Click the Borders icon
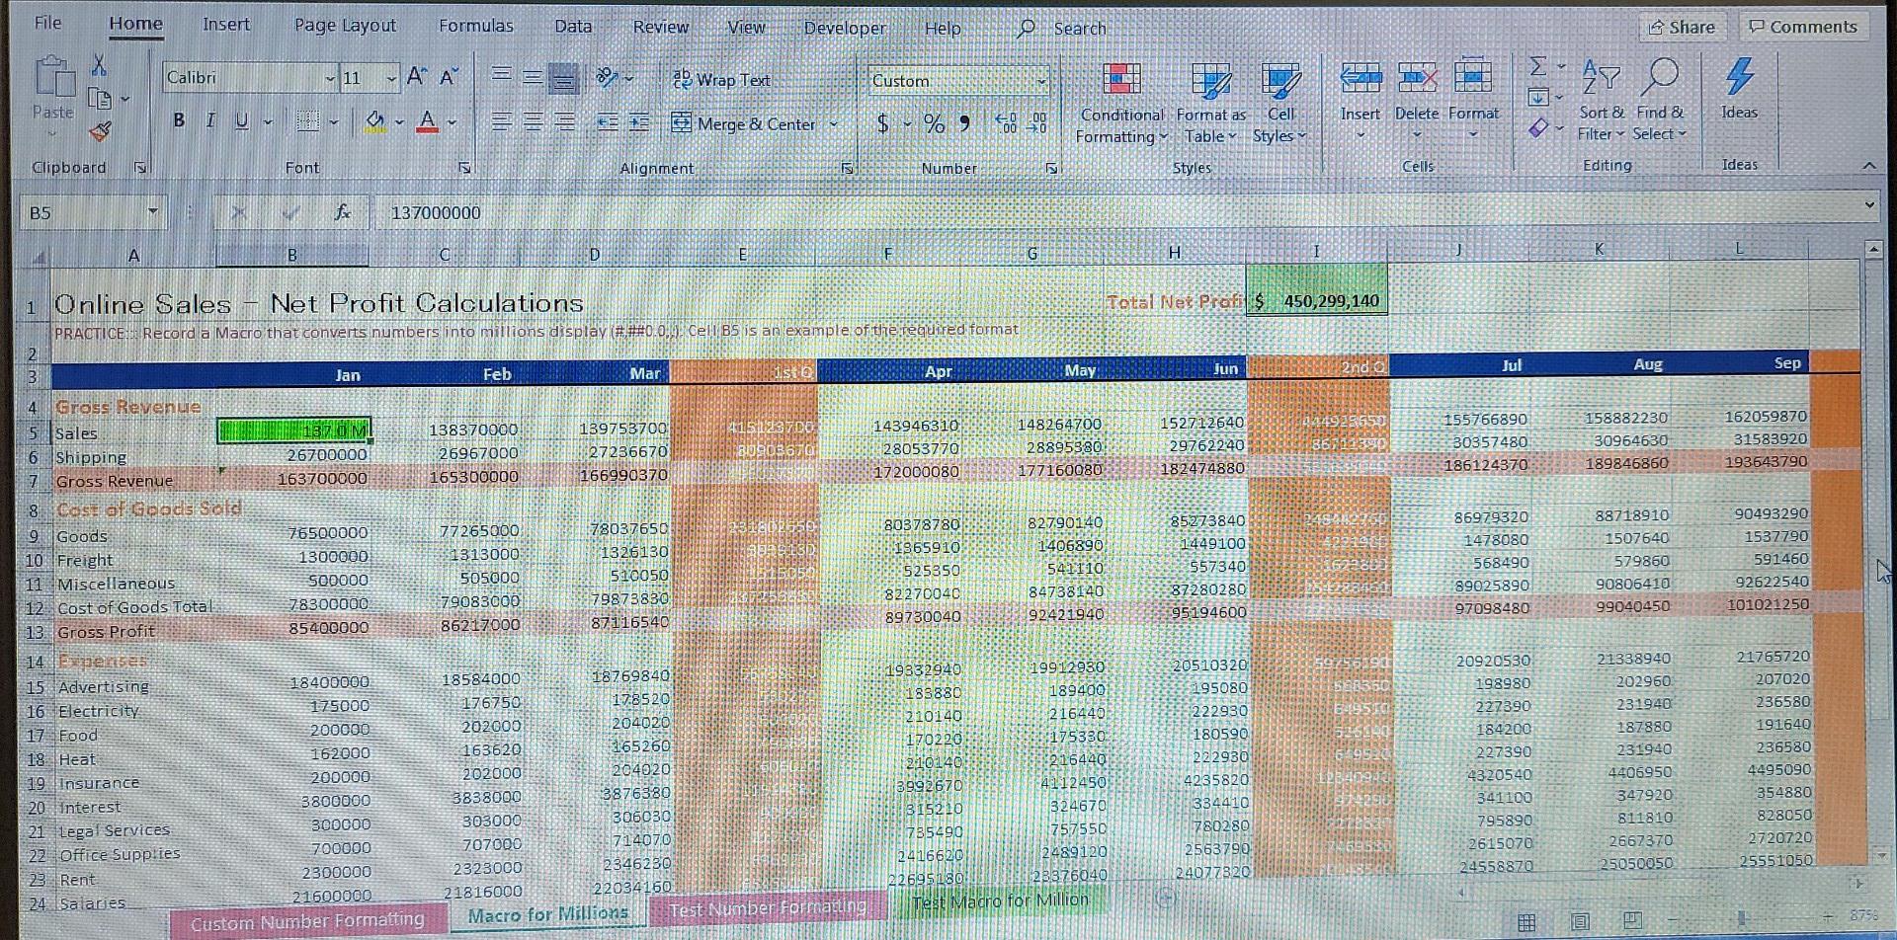 point(308,121)
